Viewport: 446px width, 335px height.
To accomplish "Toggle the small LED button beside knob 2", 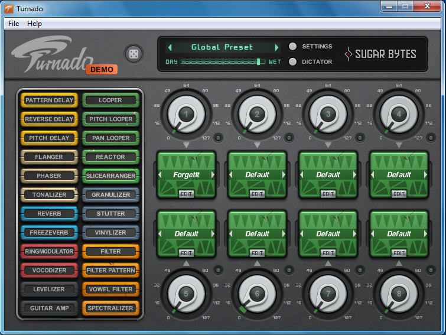I will [289, 138].
